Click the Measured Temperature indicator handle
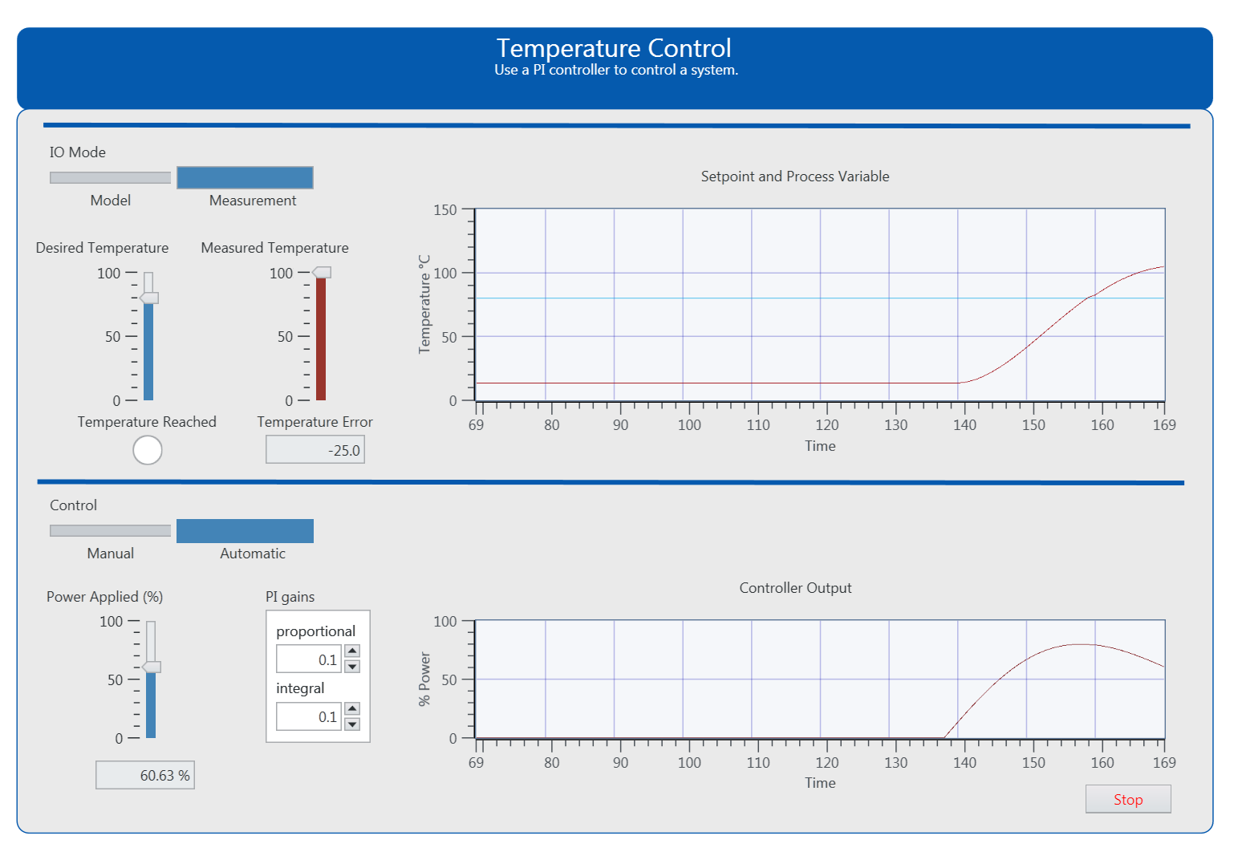This screenshot has height=860, width=1234. (x=322, y=273)
